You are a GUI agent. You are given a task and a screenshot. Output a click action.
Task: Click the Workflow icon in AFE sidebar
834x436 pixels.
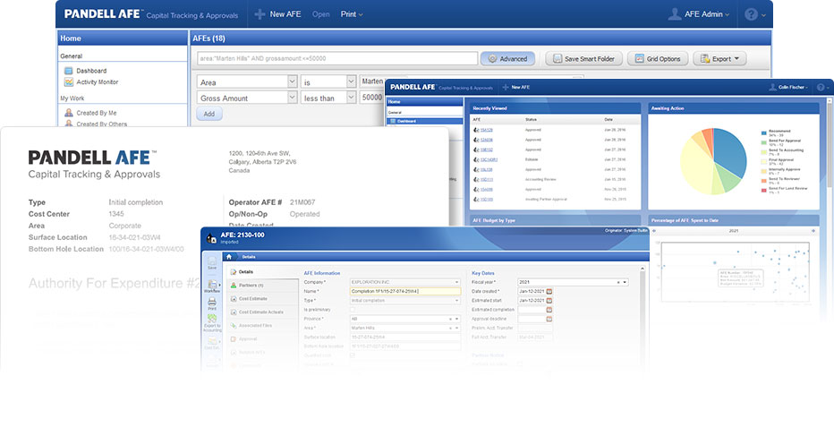[x=212, y=285]
